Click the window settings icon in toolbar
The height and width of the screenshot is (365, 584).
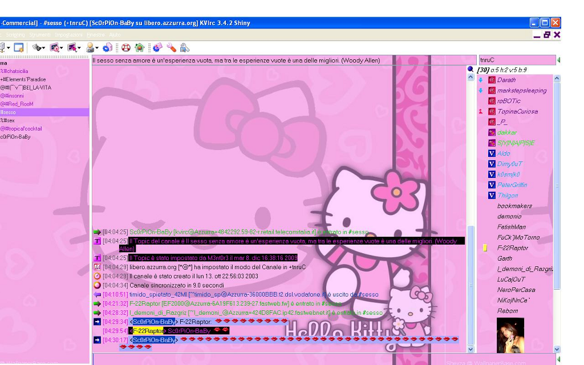click(19, 48)
